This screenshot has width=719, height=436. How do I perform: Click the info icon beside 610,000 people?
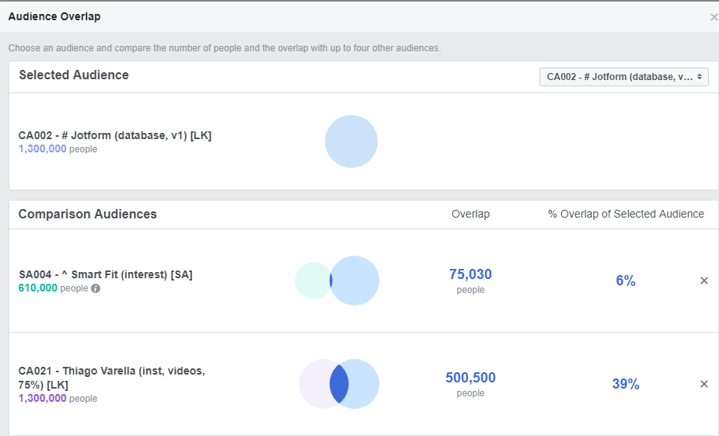coord(96,288)
